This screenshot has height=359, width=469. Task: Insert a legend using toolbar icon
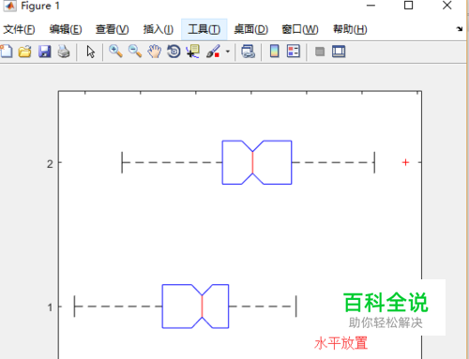click(294, 52)
